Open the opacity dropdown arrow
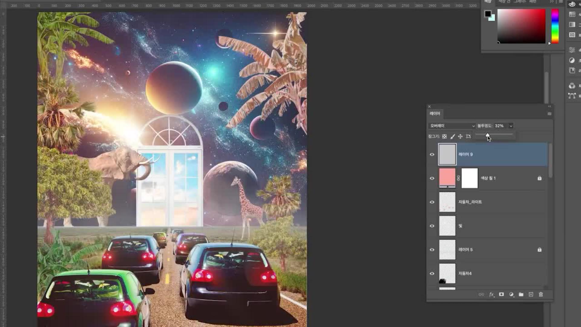 511,126
